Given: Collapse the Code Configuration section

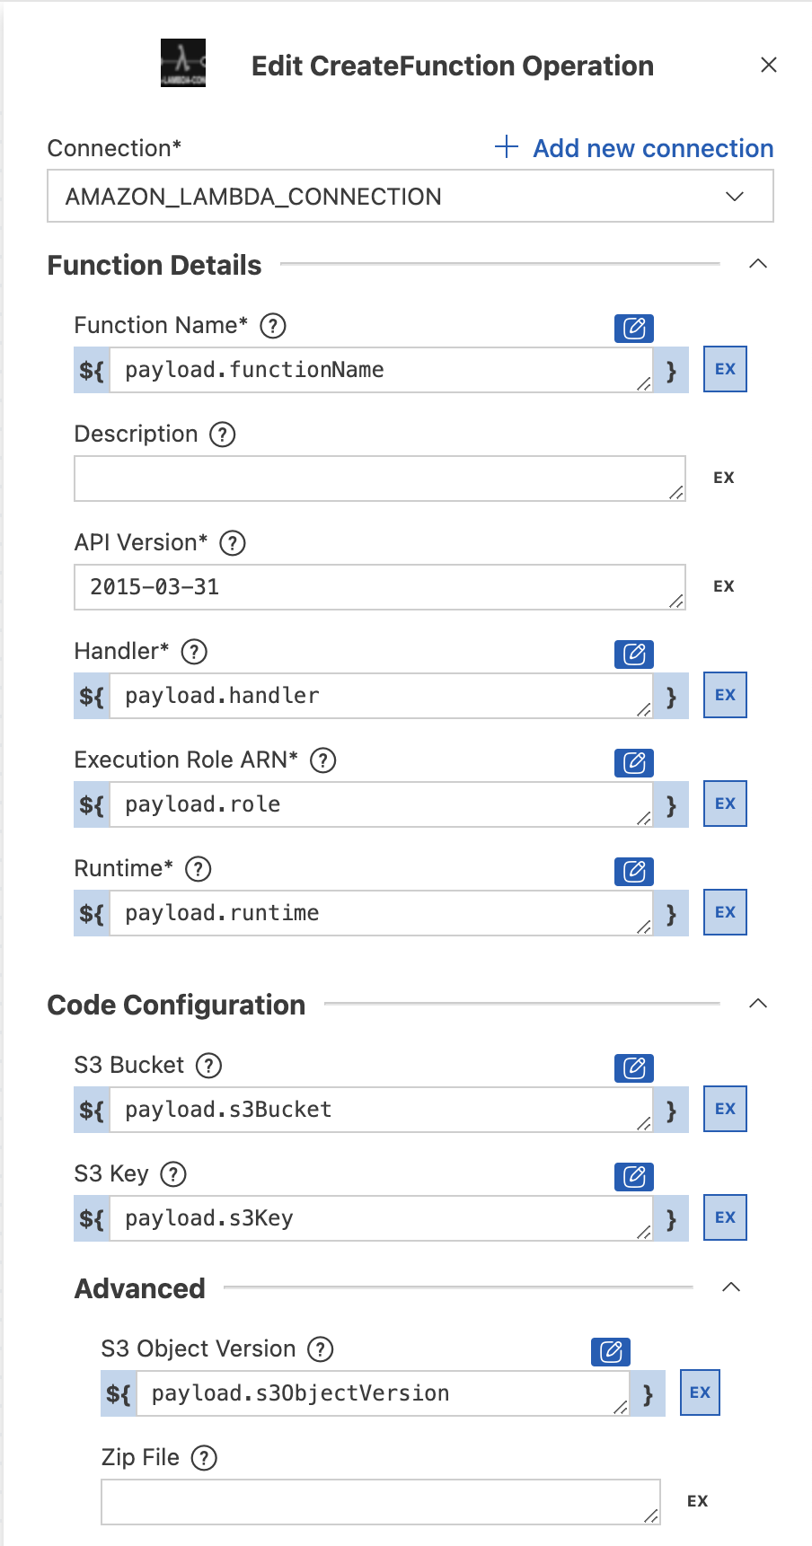Looking at the screenshot, I should point(758,1004).
